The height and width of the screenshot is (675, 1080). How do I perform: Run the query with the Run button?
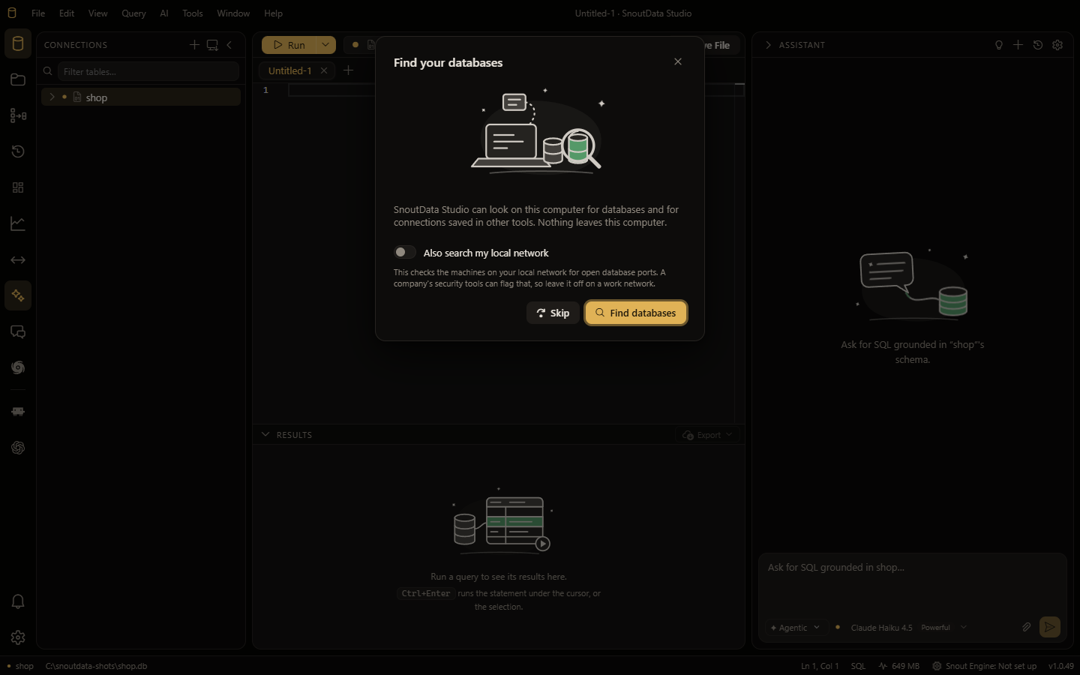(289, 45)
